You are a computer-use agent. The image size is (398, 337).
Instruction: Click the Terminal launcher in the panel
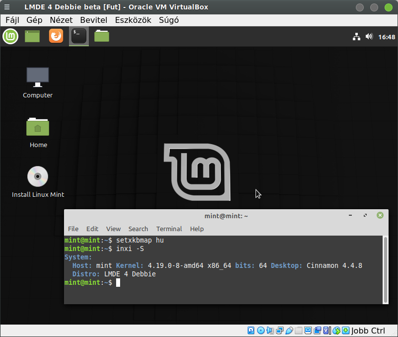(79, 36)
